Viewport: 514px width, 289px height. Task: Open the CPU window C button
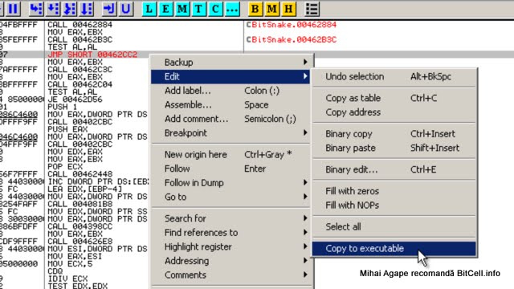click(x=215, y=9)
